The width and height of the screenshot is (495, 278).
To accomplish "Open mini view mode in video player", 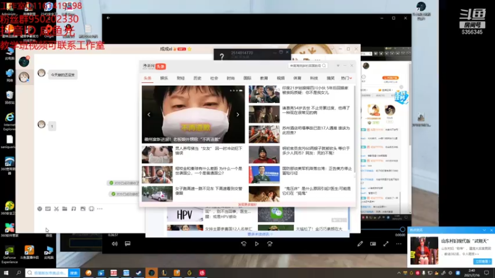I will click(373, 243).
